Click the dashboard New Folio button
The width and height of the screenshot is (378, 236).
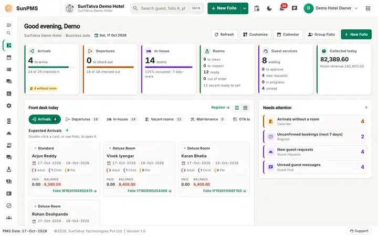[356, 35]
